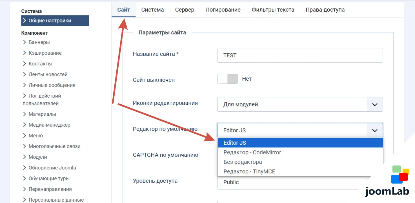The height and width of the screenshot is (203, 415).
Task: Open Контакты component settings
Action: (37, 64)
